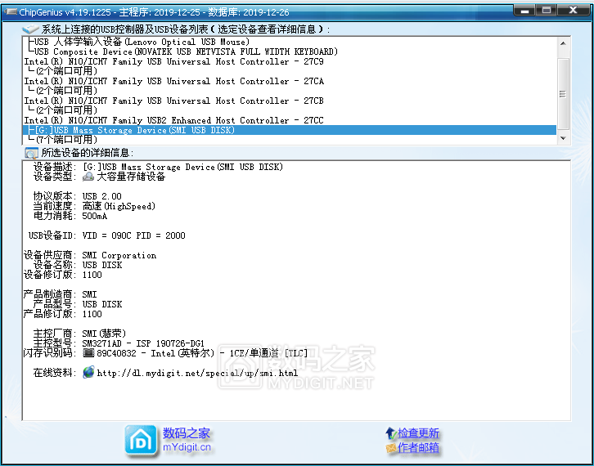The image size is (594, 466).
Task: Click the check update arrow icon
Action: click(390, 432)
